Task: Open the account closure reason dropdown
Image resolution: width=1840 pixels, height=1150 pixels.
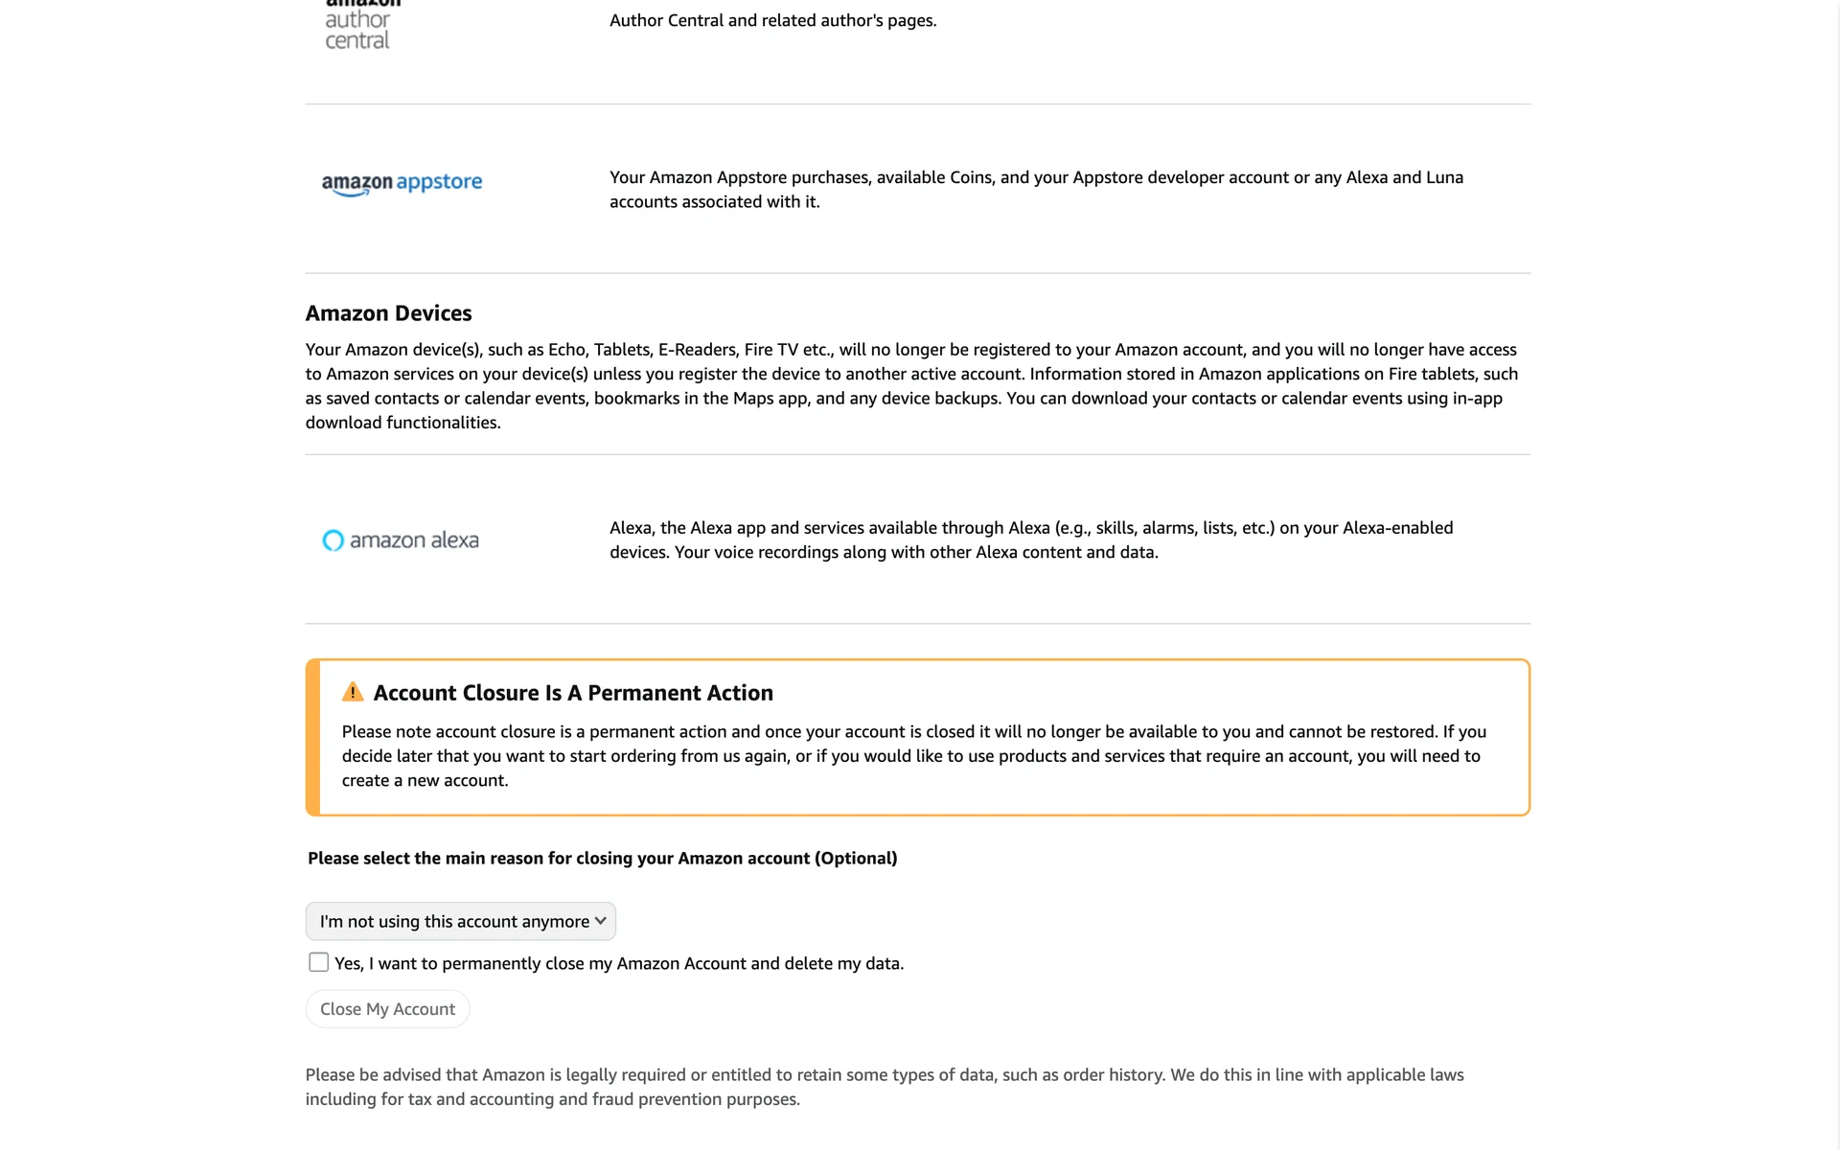Action: pos(460,921)
